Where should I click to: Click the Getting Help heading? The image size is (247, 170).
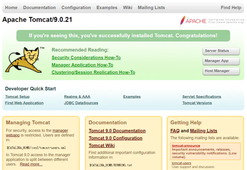coord(186,123)
